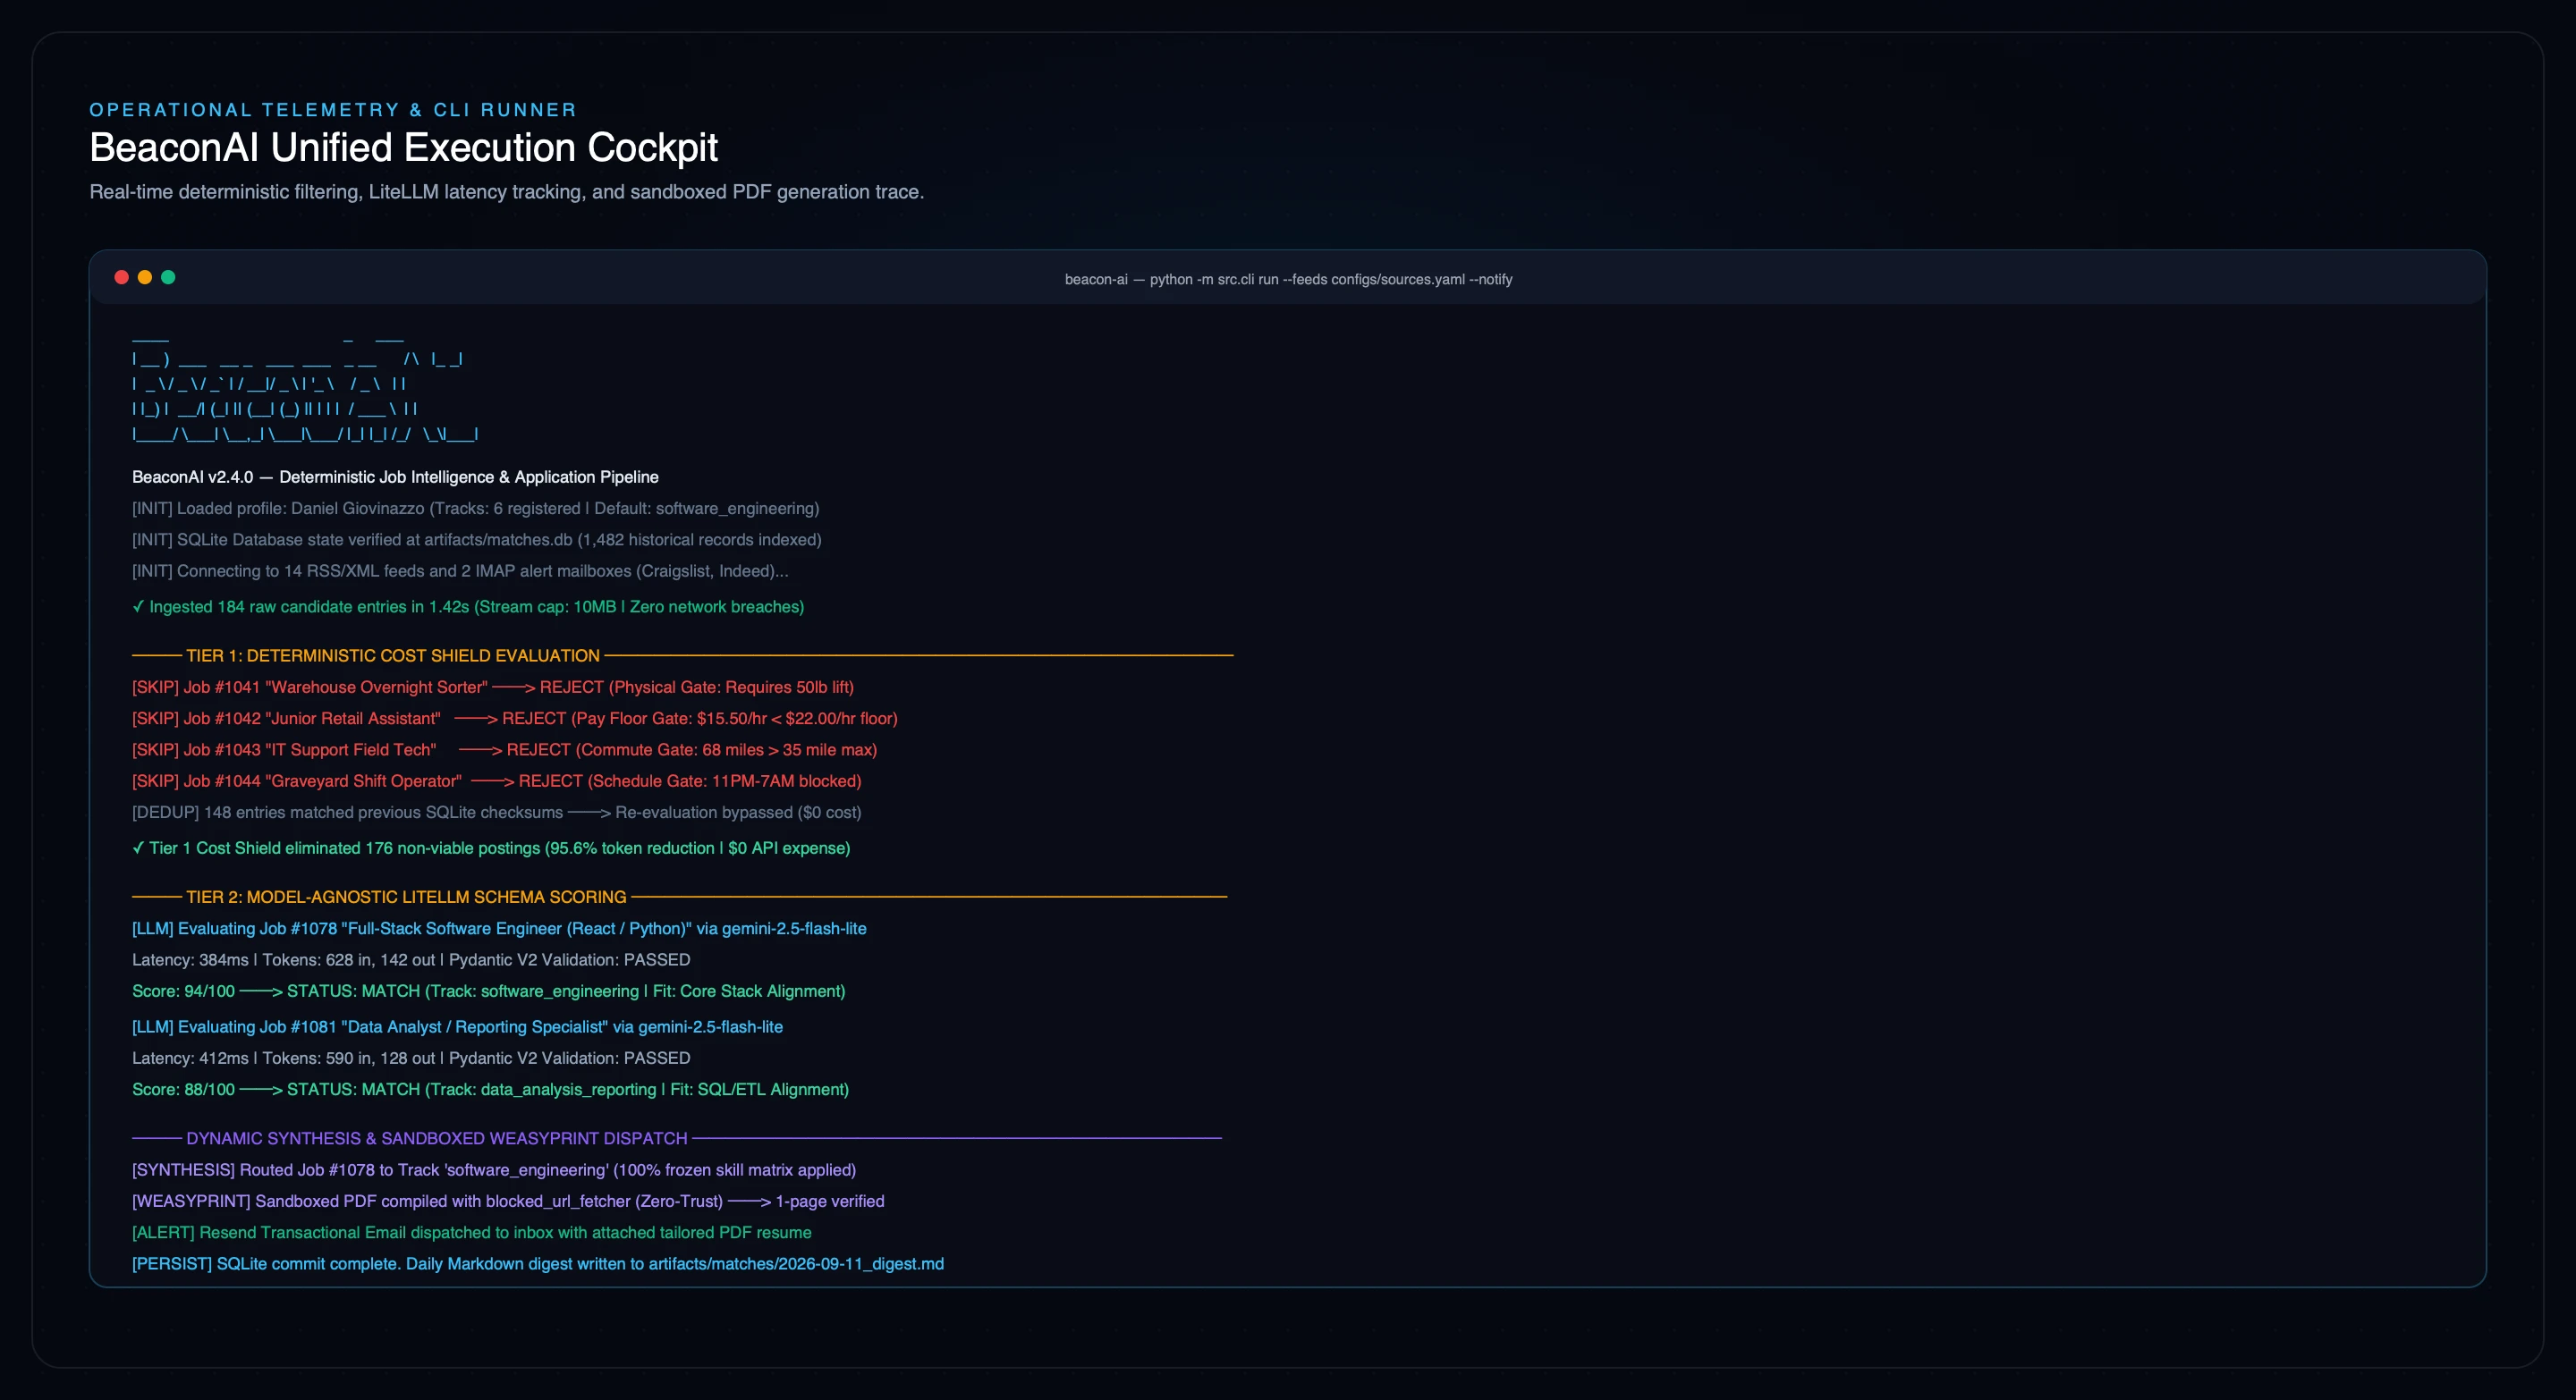Click the Job #1043 IT Support Field Tech line
The image size is (2576, 1400).
(x=504, y=750)
